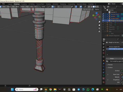123x92 pixels.
Task: Open the Edge menu
Action: pyautogui.click(x=27, y=7)
